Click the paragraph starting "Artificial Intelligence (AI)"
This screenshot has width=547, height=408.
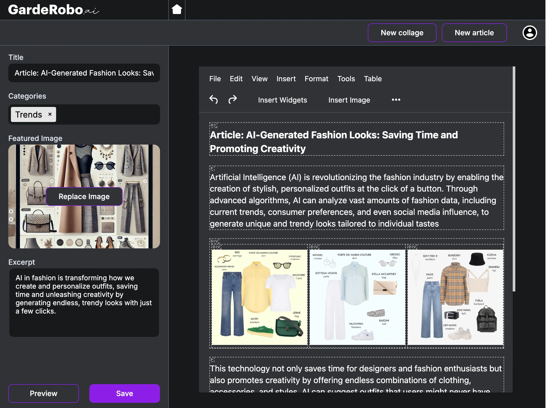click(x=357, y=200)
